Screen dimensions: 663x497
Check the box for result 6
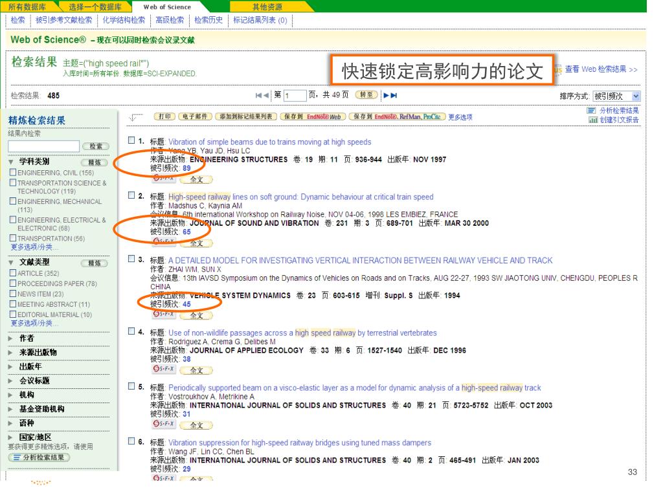[x=131, y=441]
